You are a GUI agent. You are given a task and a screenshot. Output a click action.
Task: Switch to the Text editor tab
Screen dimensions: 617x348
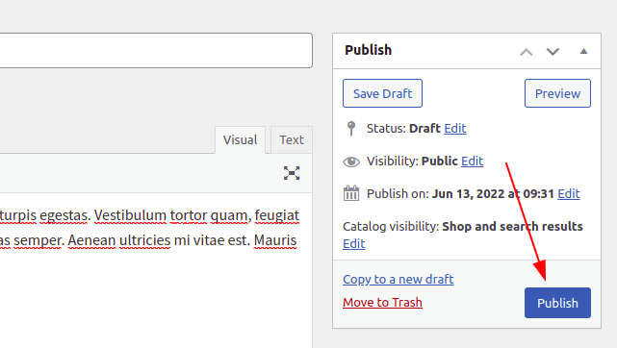tap(292, 139)
